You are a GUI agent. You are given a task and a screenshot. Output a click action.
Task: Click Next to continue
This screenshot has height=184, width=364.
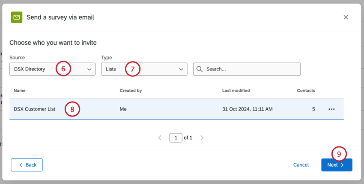(x=337, y=165)
